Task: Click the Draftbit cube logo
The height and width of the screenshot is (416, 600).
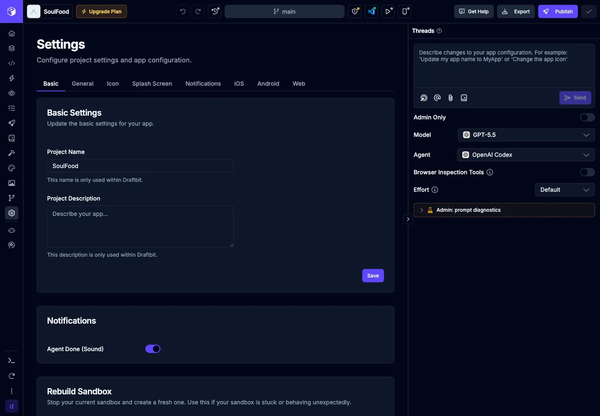Action: (x=12, y=11)
